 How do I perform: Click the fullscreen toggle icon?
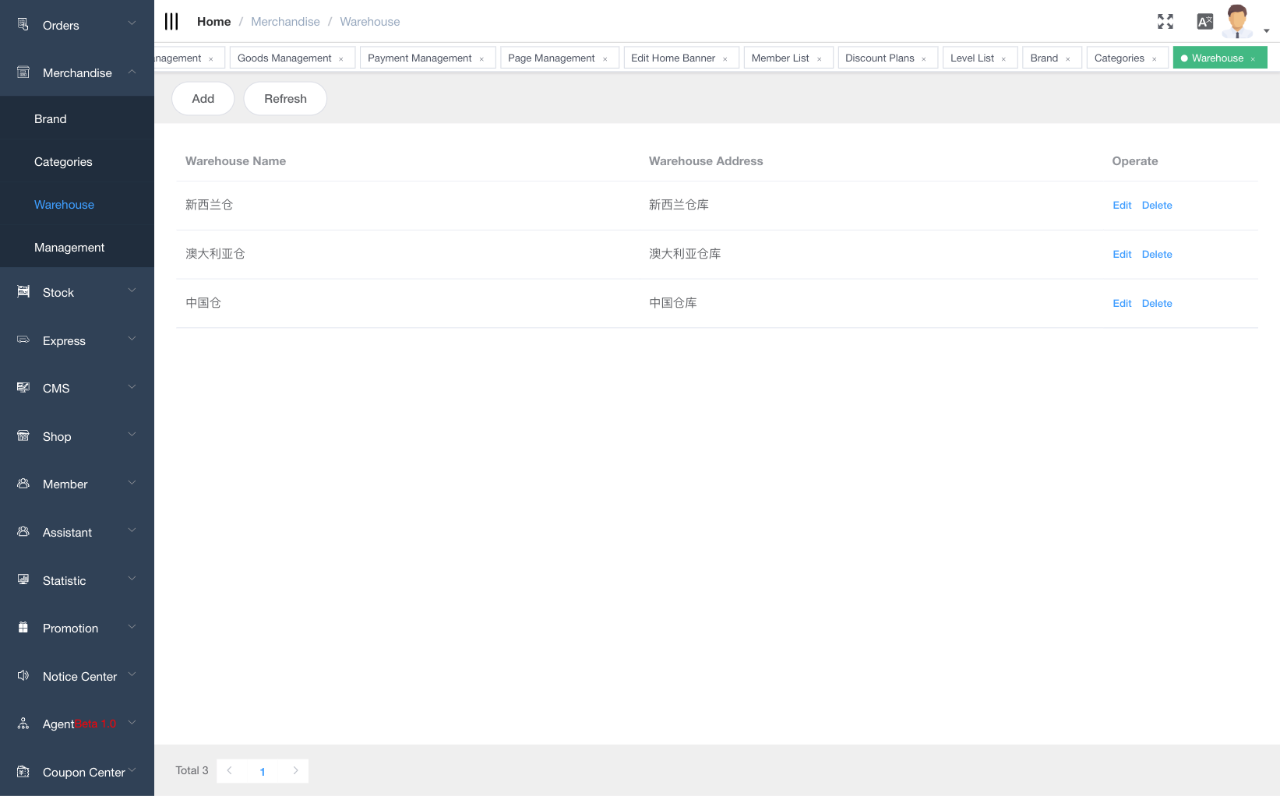pos(1165,22)
